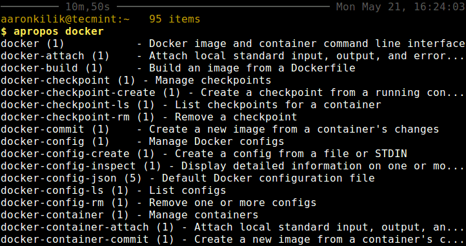
Task: Select 'docker-config-create (1)' entry name
Action: (78, 154)
